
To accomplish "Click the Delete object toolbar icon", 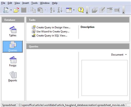I will click(x=110, y=10).
